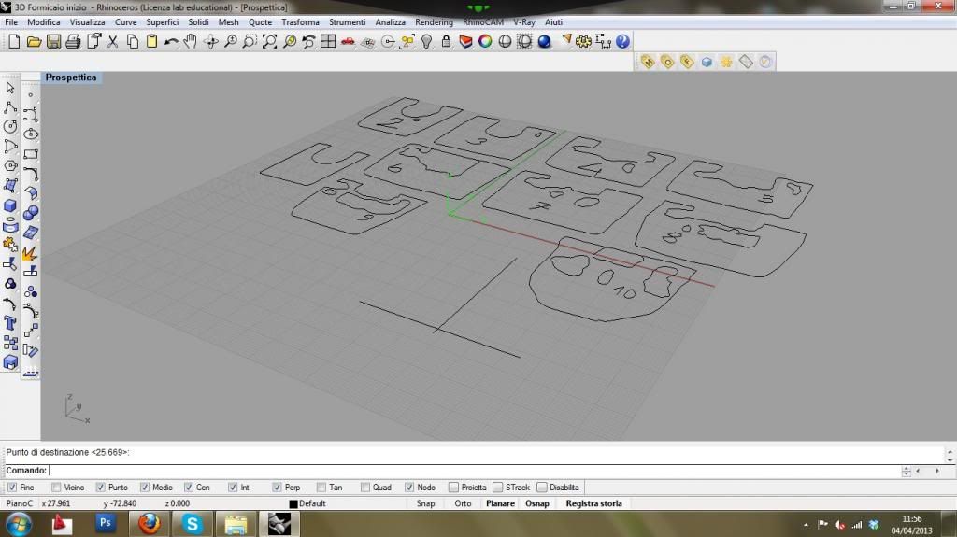The image size is (957, 537).
Task: Open the Curve menu
Action: point(126,22)
